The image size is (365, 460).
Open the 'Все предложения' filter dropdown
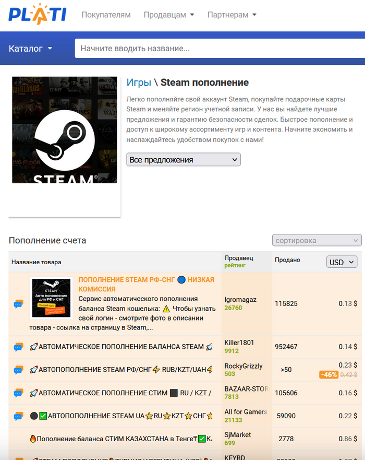pos(184,160)
